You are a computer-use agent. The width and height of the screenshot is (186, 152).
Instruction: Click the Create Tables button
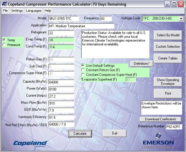(x=168, y=58)
